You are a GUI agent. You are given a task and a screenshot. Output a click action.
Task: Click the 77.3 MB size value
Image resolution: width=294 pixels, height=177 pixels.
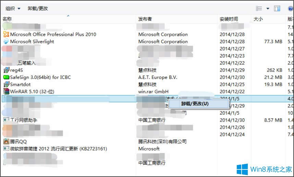tap(273, 41)
